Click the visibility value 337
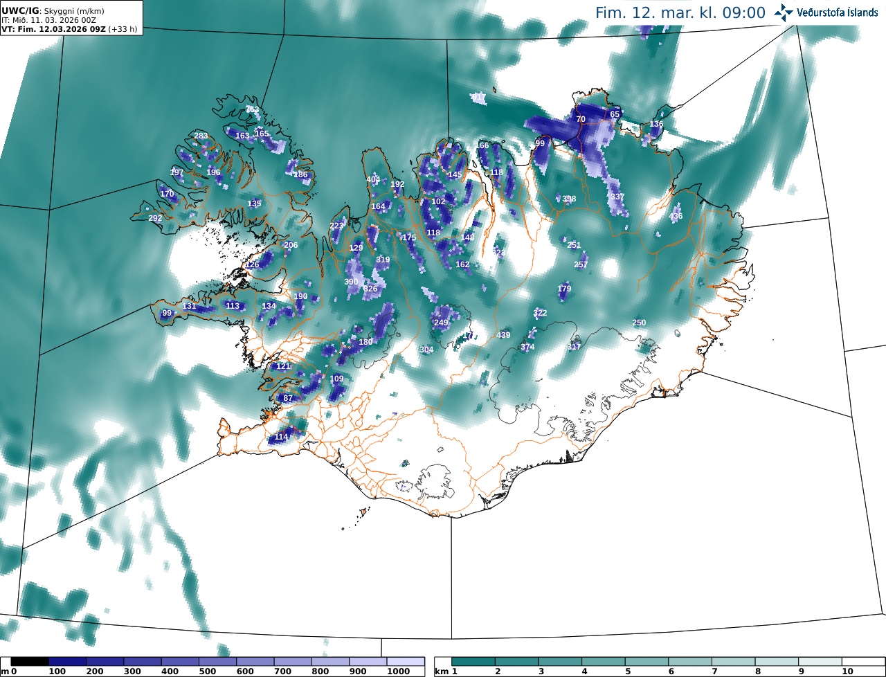Screen dimensions: 886x677 point(617,197)
